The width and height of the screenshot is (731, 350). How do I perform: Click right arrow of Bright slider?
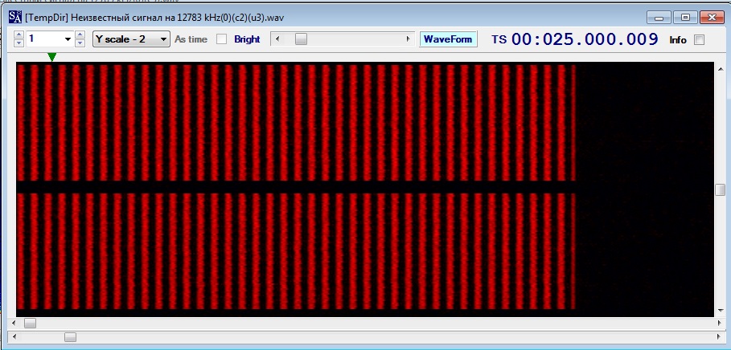click(x=409, y=39)
